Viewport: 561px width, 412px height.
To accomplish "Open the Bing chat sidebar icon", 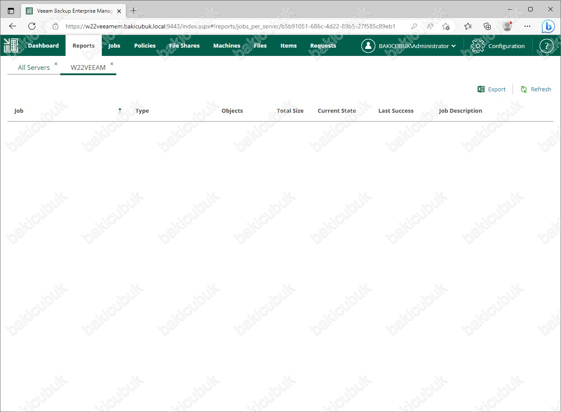I will pyautogui.click(x=548, y=26).
